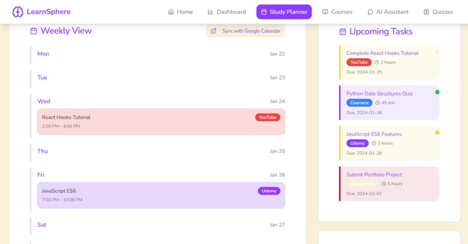Switch to the Dashboard tab
The height and width of the screenshot is (244, 468).
pos(227,12)
